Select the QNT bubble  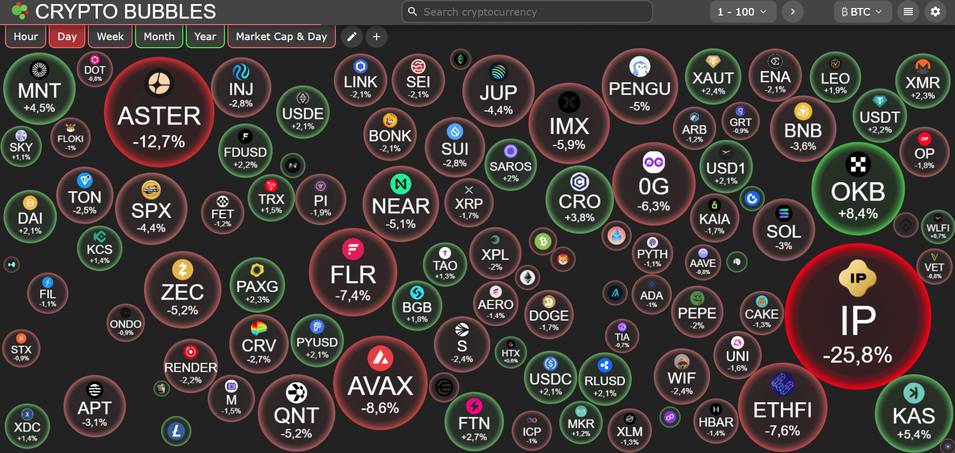296,413
